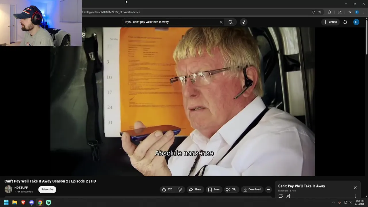Toggle shuffle playlist
The width and height of the screenshot is (368, 207).
(x=288, y=196)
